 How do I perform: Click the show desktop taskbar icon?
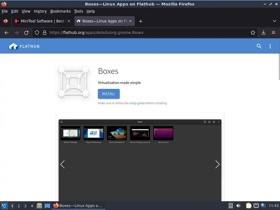(47, 206)
